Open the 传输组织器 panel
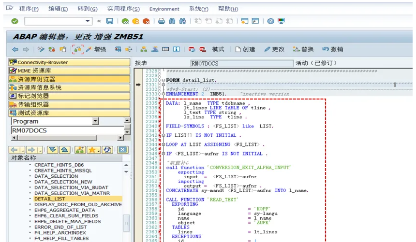The image size is (416, 242). [69, 104]
